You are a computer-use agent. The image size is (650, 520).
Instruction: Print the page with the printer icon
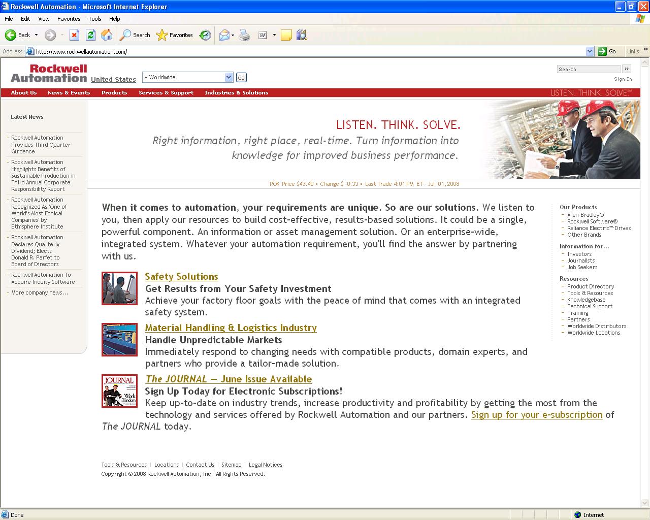244,35
